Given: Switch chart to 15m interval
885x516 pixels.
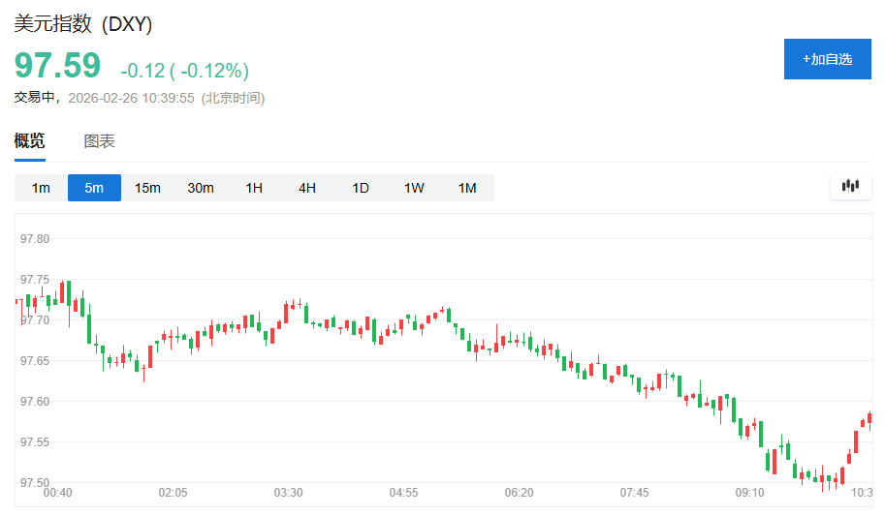Looking at the screenshot, I should pyautogui.click(x=147, y=188).
